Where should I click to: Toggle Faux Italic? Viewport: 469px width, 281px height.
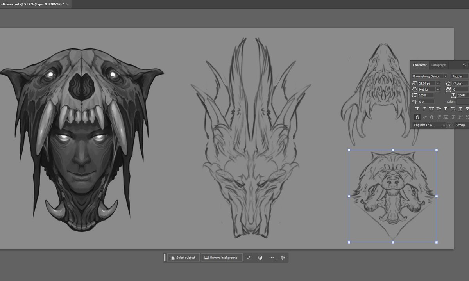[x=424, y=109]
